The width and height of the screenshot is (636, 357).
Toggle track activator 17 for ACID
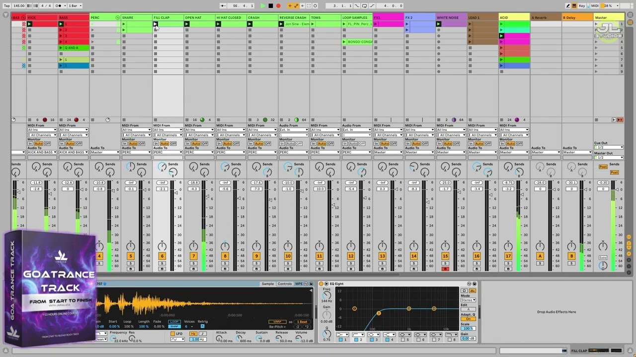(508, 256)
